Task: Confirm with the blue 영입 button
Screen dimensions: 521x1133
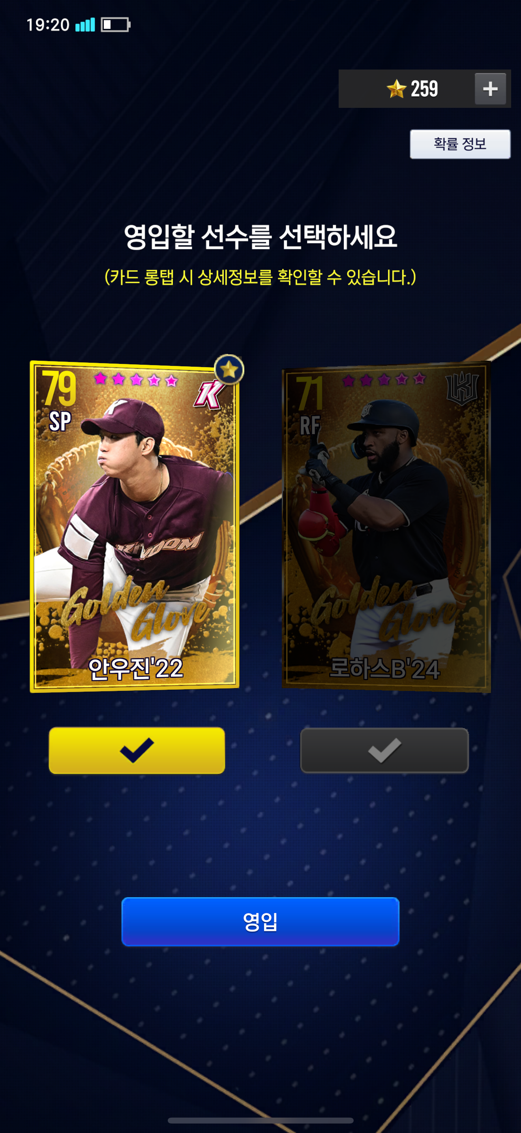Action: pos(260,921)
